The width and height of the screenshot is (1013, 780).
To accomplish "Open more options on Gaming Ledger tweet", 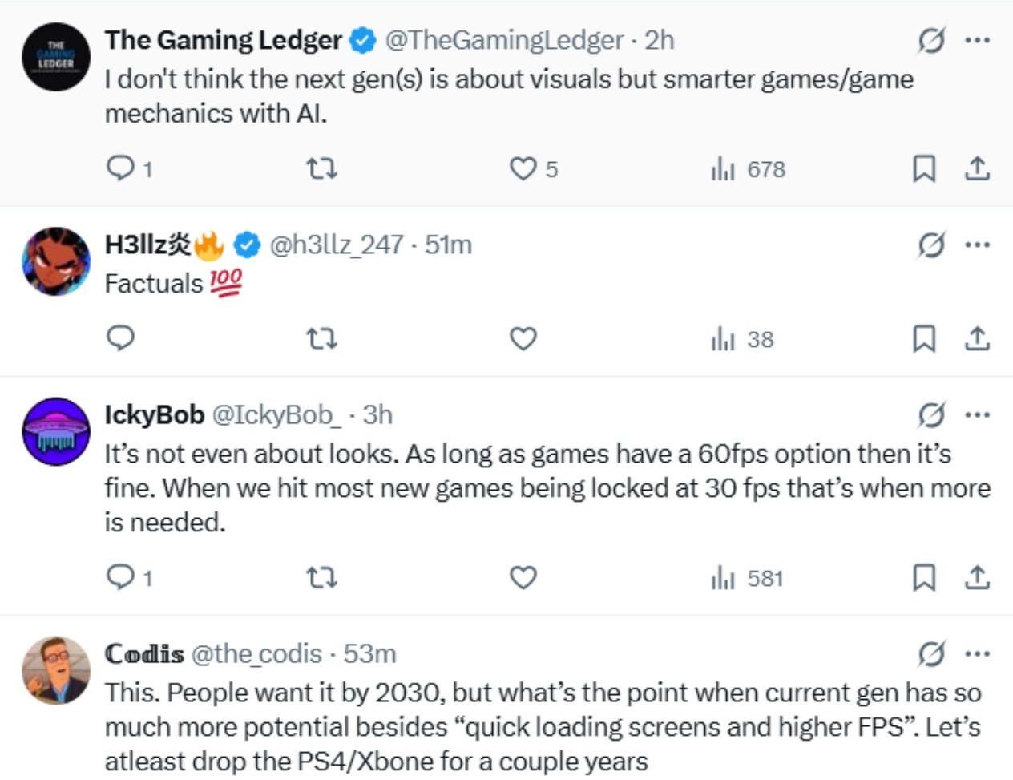I will click(x=977, y=40).
